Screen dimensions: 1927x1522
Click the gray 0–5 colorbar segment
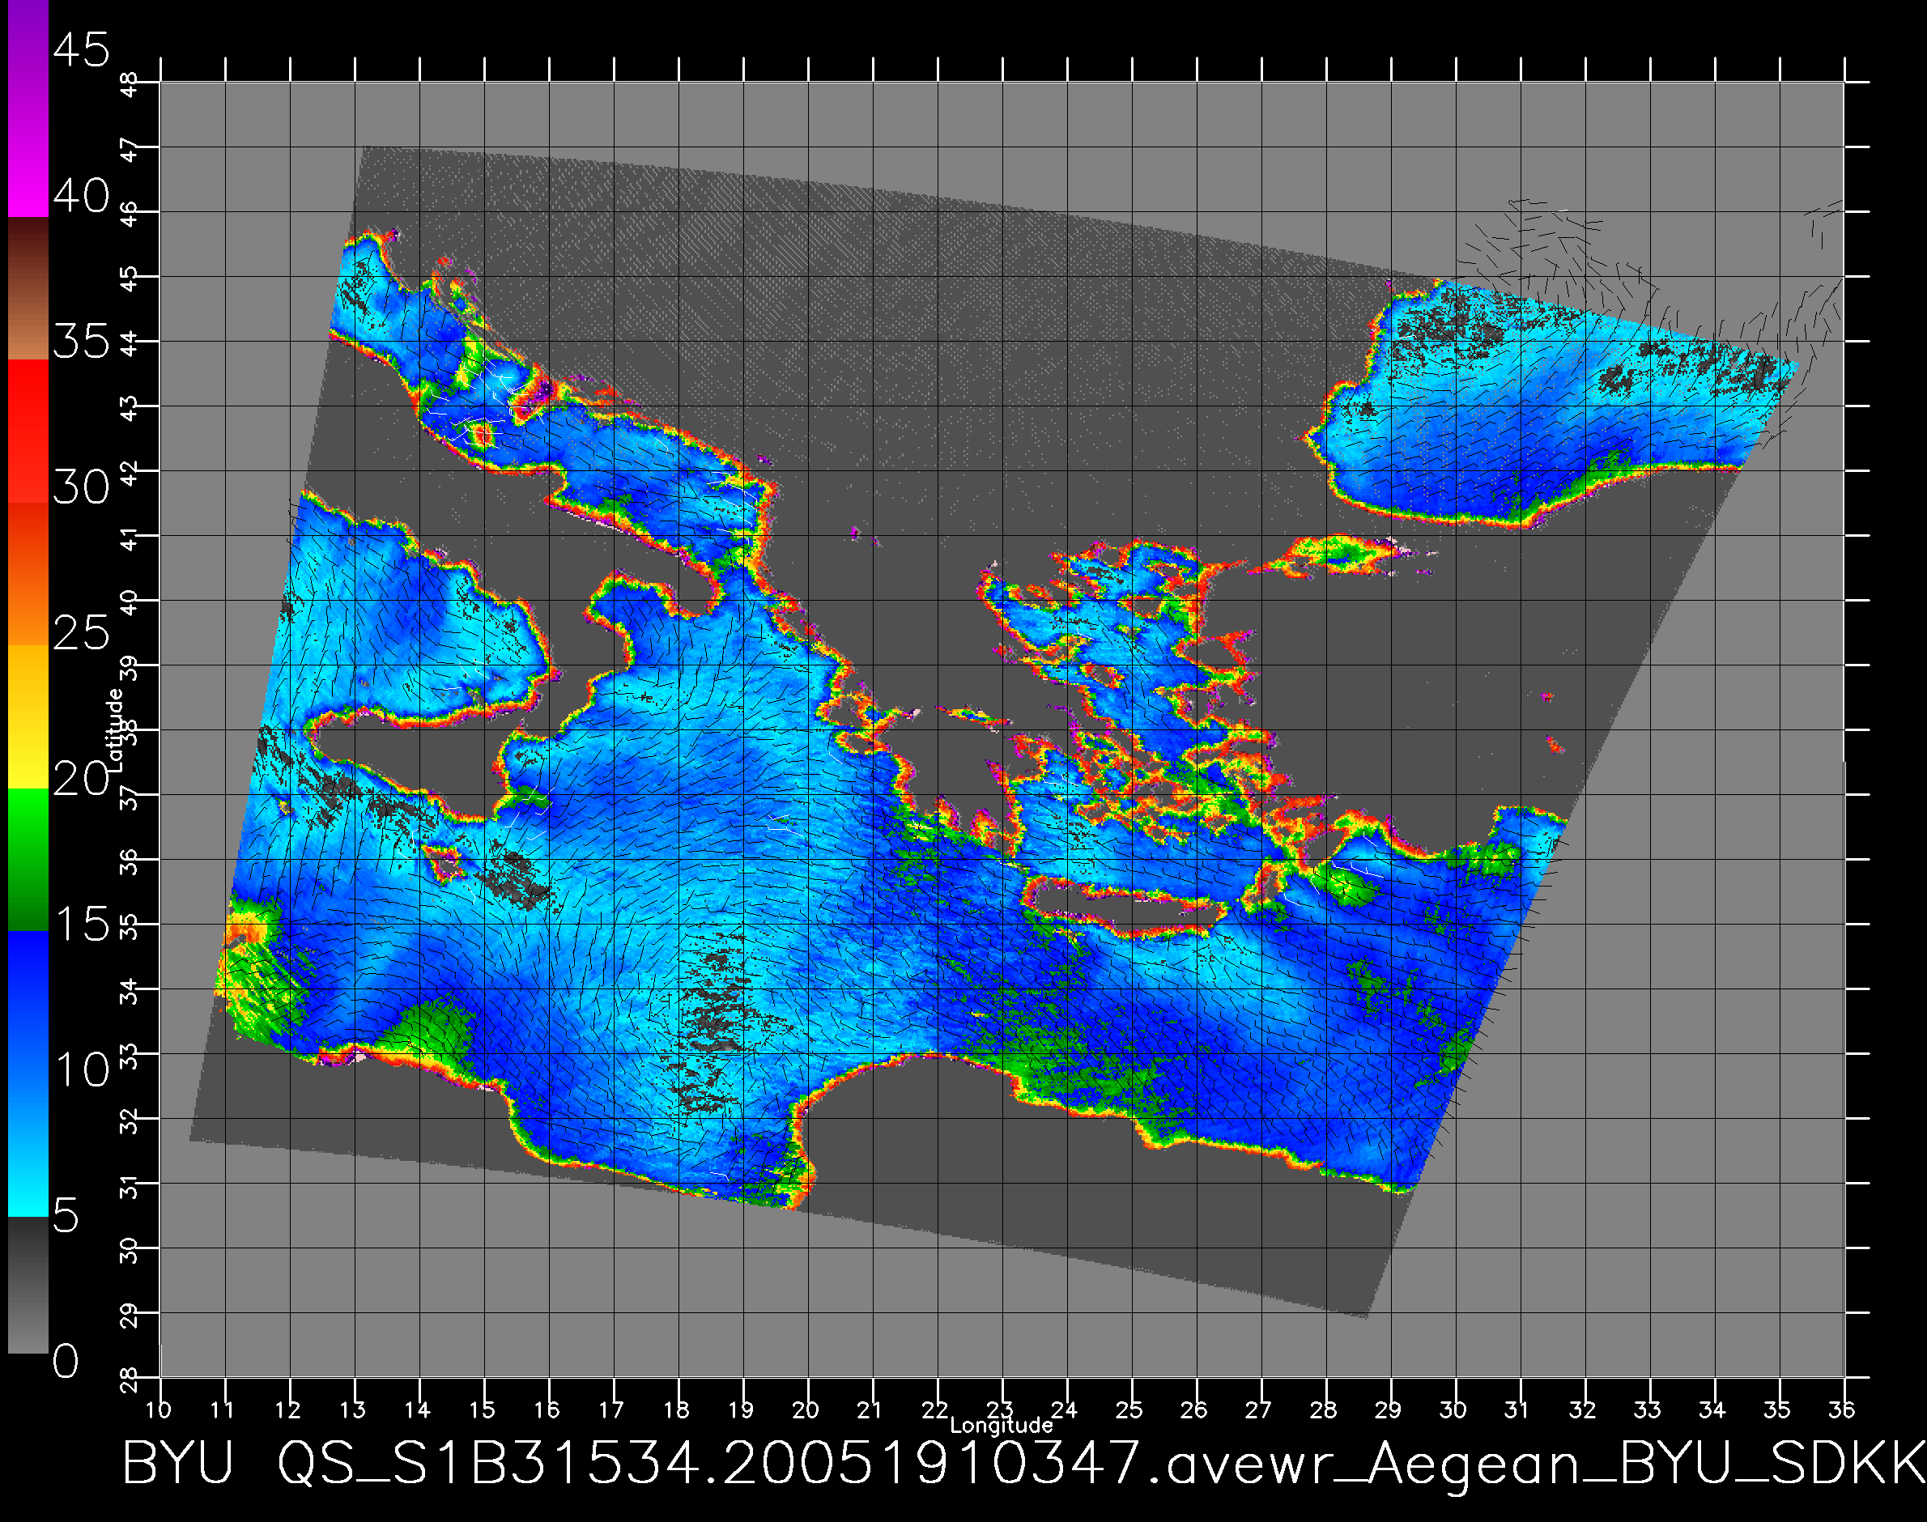point(28,1285)
